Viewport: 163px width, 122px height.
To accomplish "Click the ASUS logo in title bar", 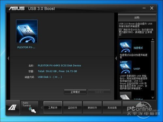I will [x=17, y=8].
